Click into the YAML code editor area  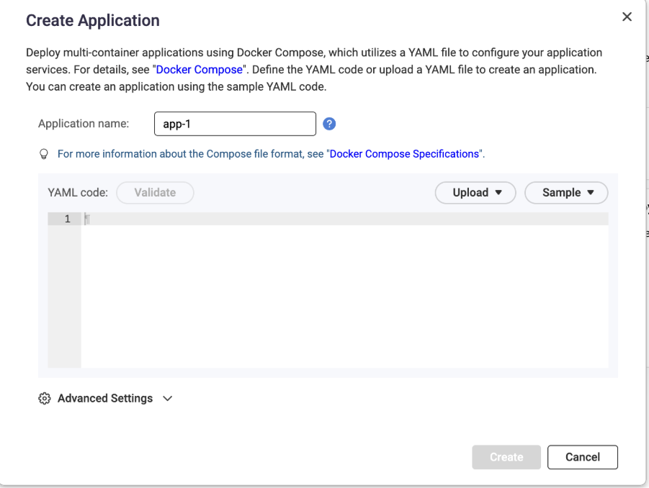click(344, 290)
